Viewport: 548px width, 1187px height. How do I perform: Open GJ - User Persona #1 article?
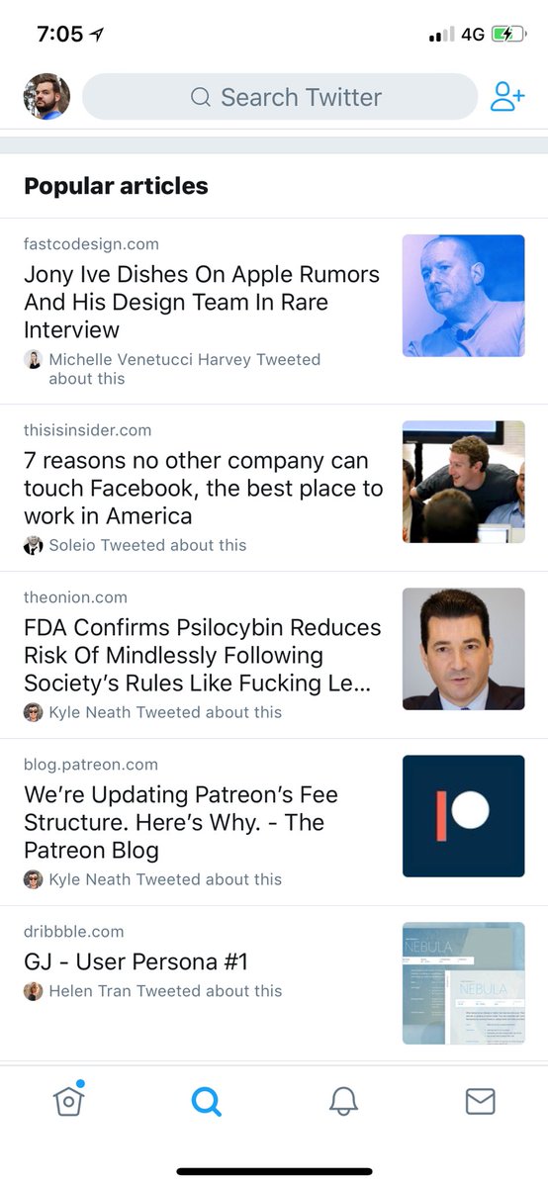tap(274, 984)
